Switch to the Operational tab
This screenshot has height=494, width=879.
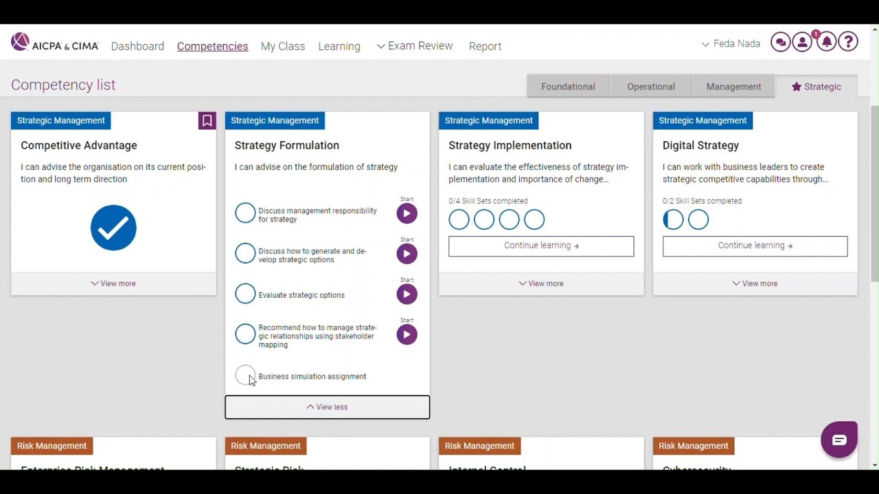coord(651,86)
